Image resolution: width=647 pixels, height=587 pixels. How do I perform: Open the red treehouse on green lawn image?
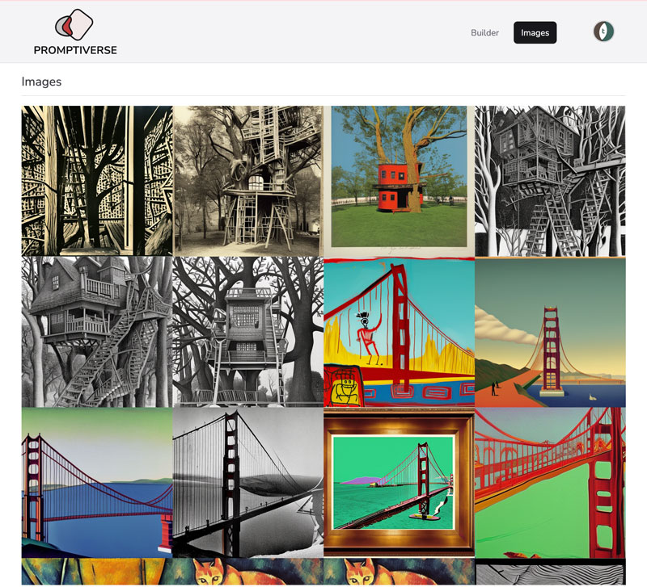coord(399,180)
